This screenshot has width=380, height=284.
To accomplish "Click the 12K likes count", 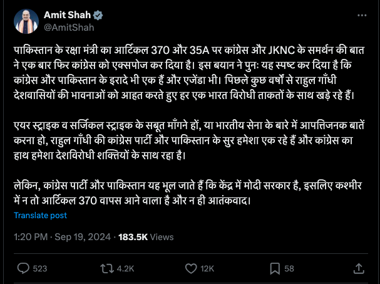I will [208, 268].
